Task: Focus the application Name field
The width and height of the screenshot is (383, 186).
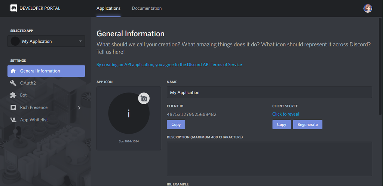Action: point(269,92)
